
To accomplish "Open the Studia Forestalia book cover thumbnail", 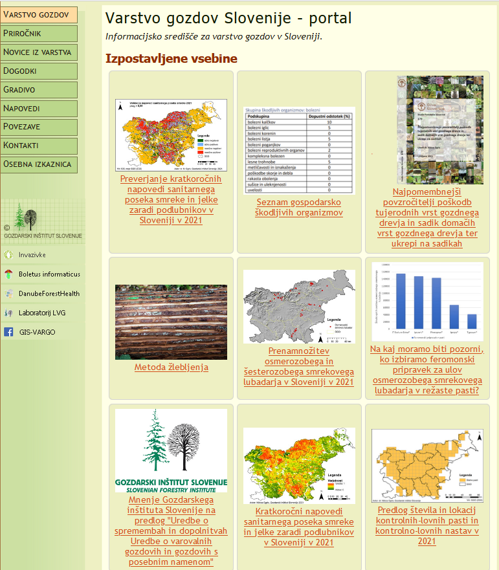I will click(440, 129).
